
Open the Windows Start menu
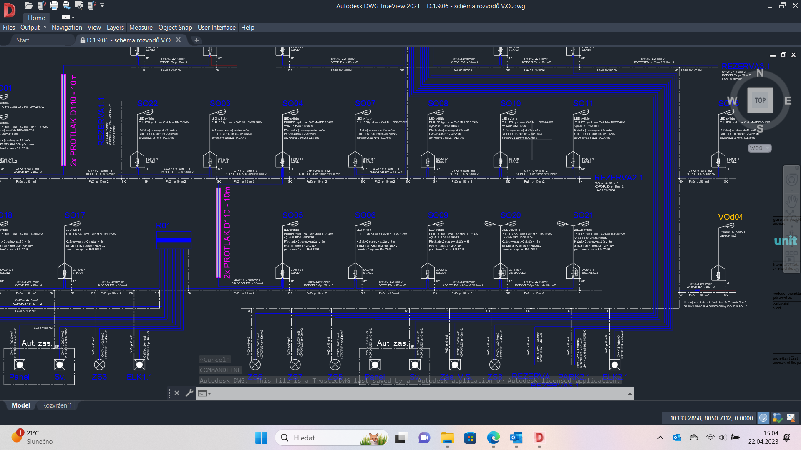261,437
